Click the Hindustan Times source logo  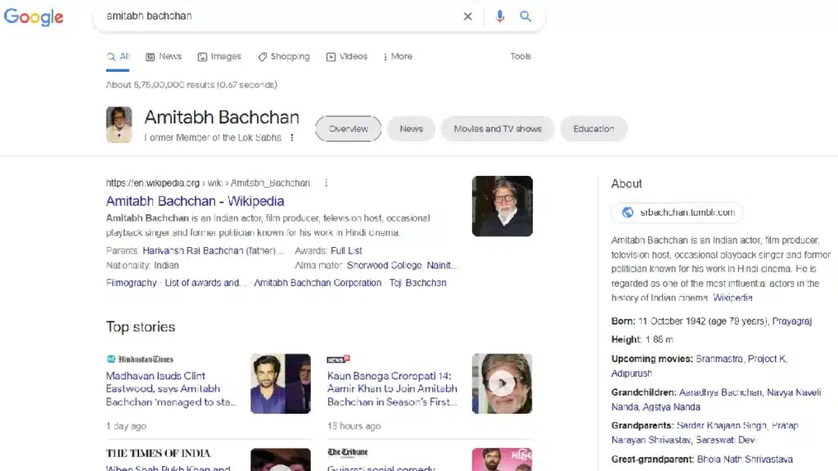click(x=140, y=360)
